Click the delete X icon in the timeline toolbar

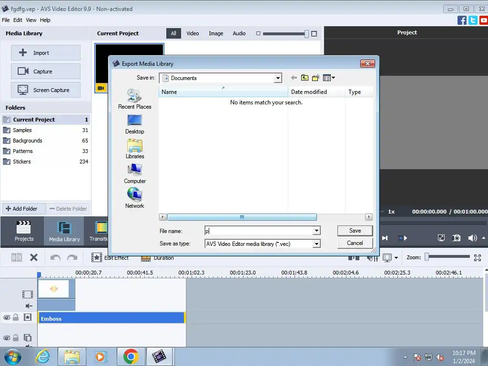(34, 257)
